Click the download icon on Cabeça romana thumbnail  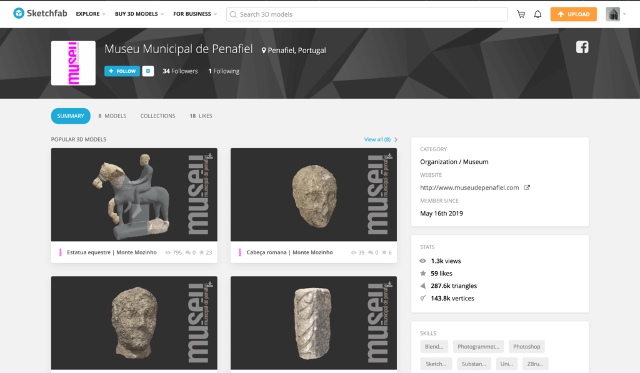(x=389, y=156)
